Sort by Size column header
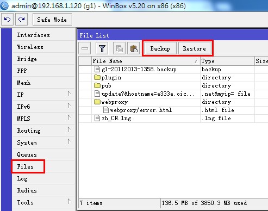The image size is (268, 211). pos(261,61)
